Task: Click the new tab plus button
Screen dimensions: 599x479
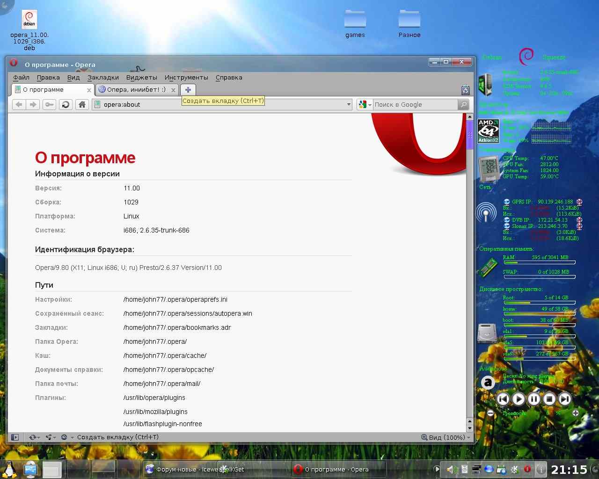Action: coord(188,90)
